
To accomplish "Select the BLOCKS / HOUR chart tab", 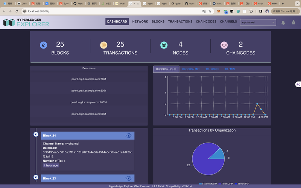I will coord(166,69).
